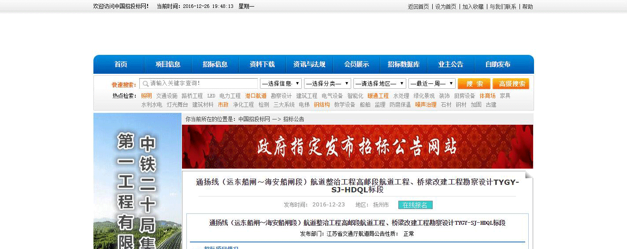Open the 会员展示 navigation item
Viewport: 627px width, 249px height.
tap(356, 65)
